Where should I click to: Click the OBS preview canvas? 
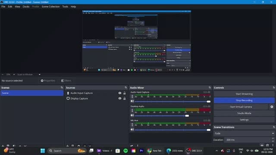coord(137,41)
